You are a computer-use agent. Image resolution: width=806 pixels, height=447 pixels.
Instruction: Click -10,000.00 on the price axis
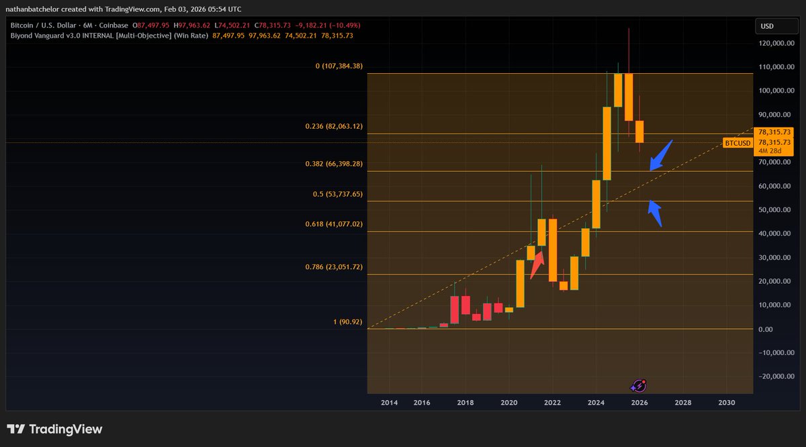[x=775, y=353]
